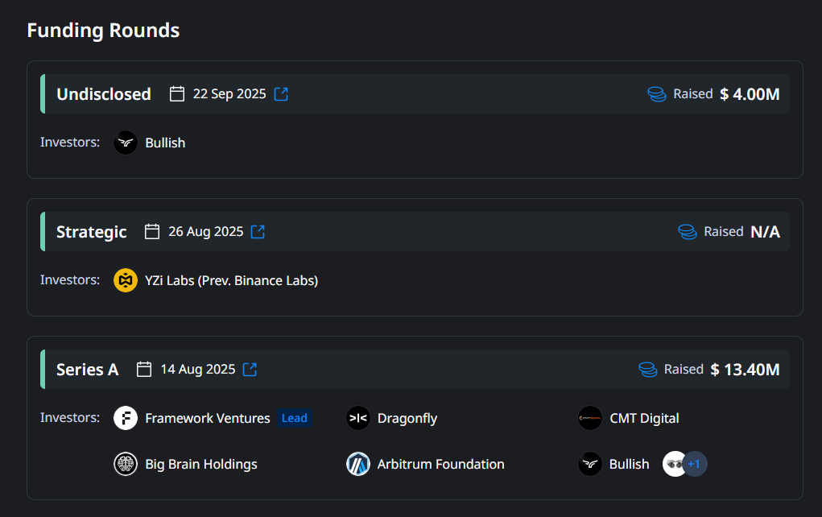Open Dragonfly investor page
Image resolution: width=822 pixels, height=517 pixels.
pos(407,419)
